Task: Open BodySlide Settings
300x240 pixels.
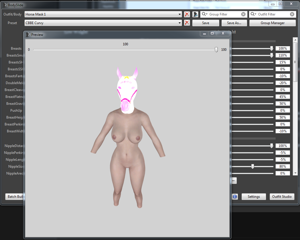Action: 254,197
